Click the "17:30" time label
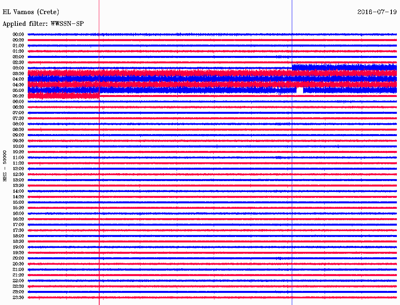This screenshot has width=400, height=305. 18,230
